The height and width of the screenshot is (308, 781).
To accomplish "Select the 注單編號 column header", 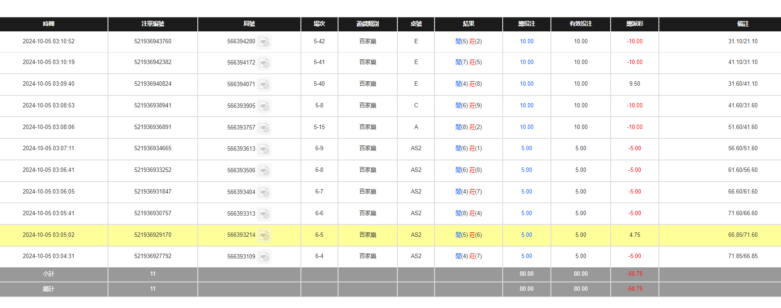I will pyautogui.click(x=153, y=24).
